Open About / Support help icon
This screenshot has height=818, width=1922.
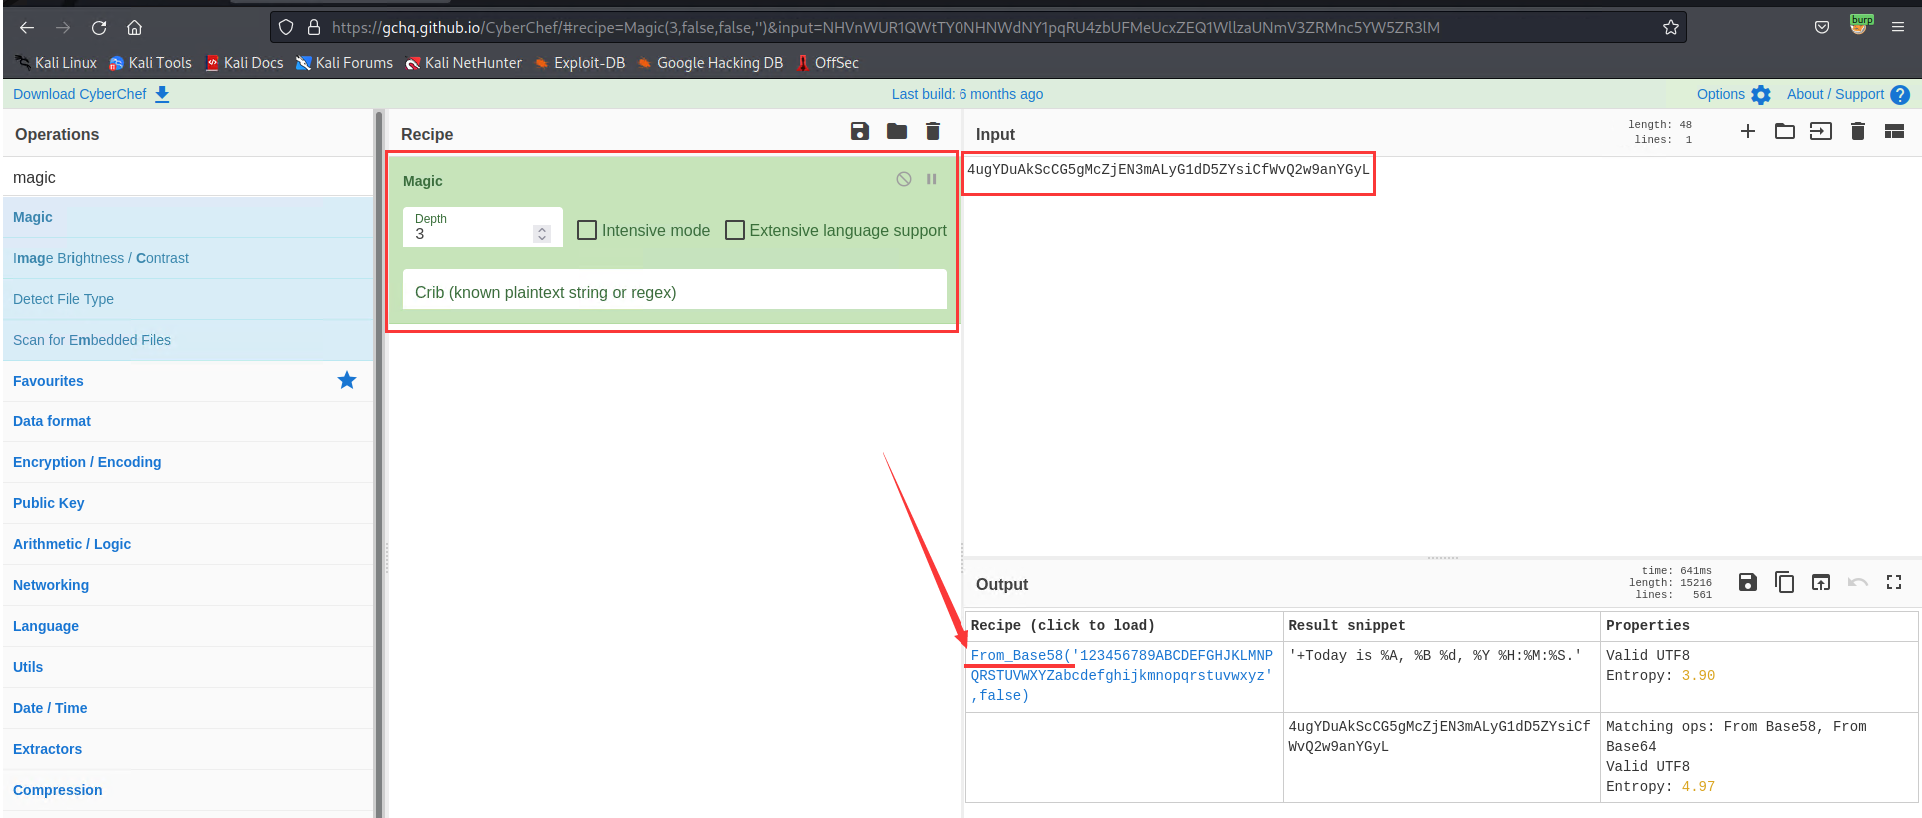tap(1900, 95)
